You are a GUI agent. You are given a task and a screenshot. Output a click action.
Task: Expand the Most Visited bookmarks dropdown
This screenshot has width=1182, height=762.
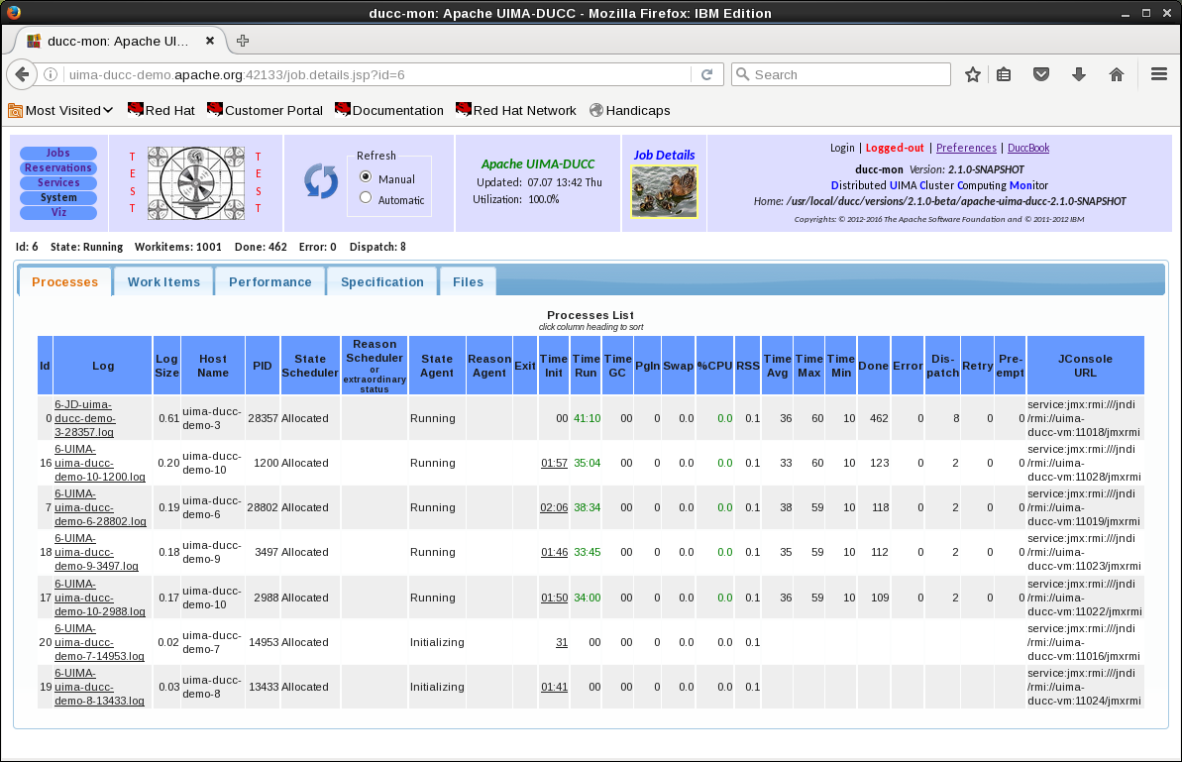[61, 110]
